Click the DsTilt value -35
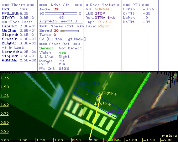 pos(146,22)
